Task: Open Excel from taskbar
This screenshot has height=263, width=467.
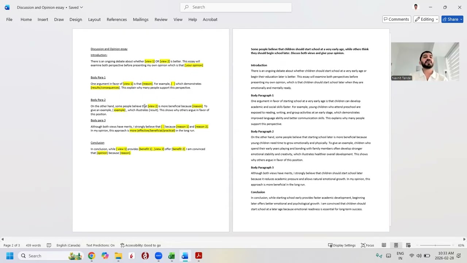Action: [171, 256]
